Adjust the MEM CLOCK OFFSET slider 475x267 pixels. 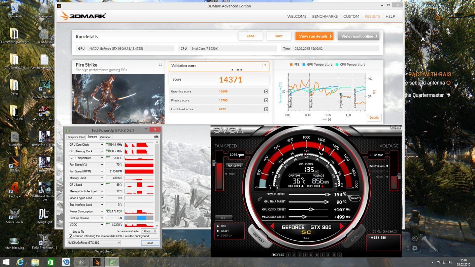coord(304,217)
